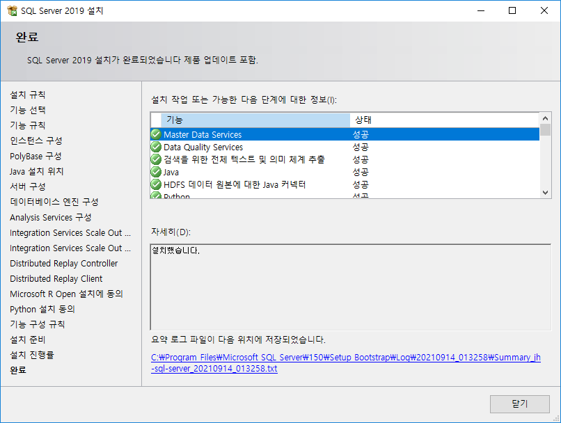Select the Data Quality Services row
The image size is (561, 423).
pyautogui.click(x=345, y=147)
